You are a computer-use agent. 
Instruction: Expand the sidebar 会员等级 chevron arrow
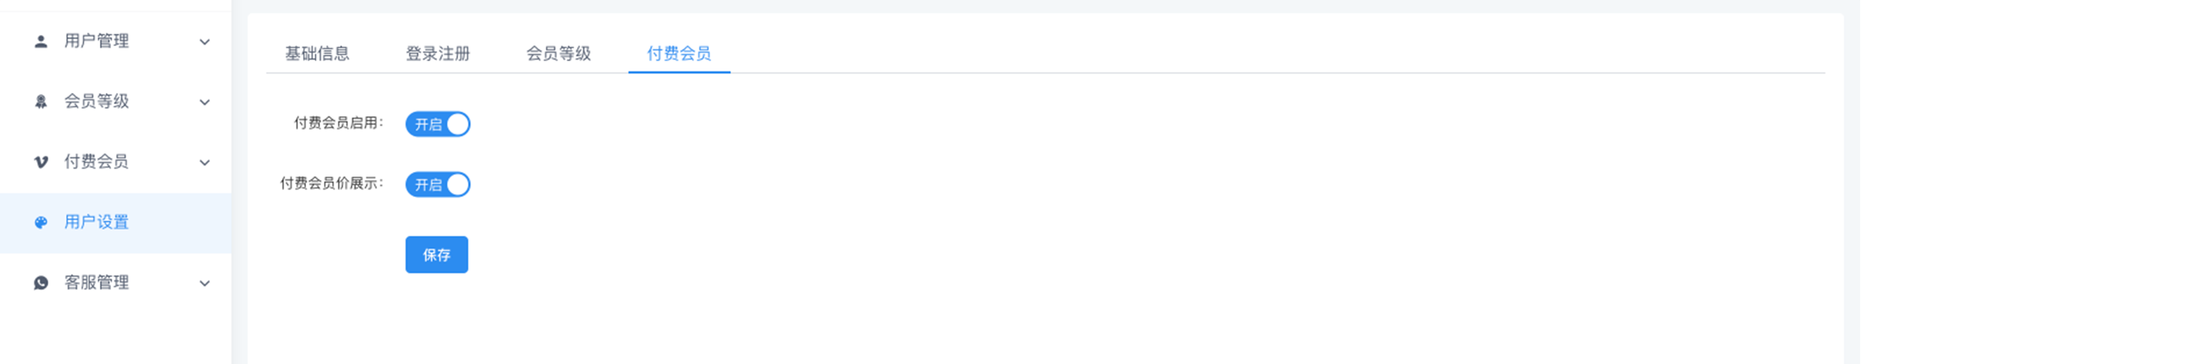[x=205, y=102]
